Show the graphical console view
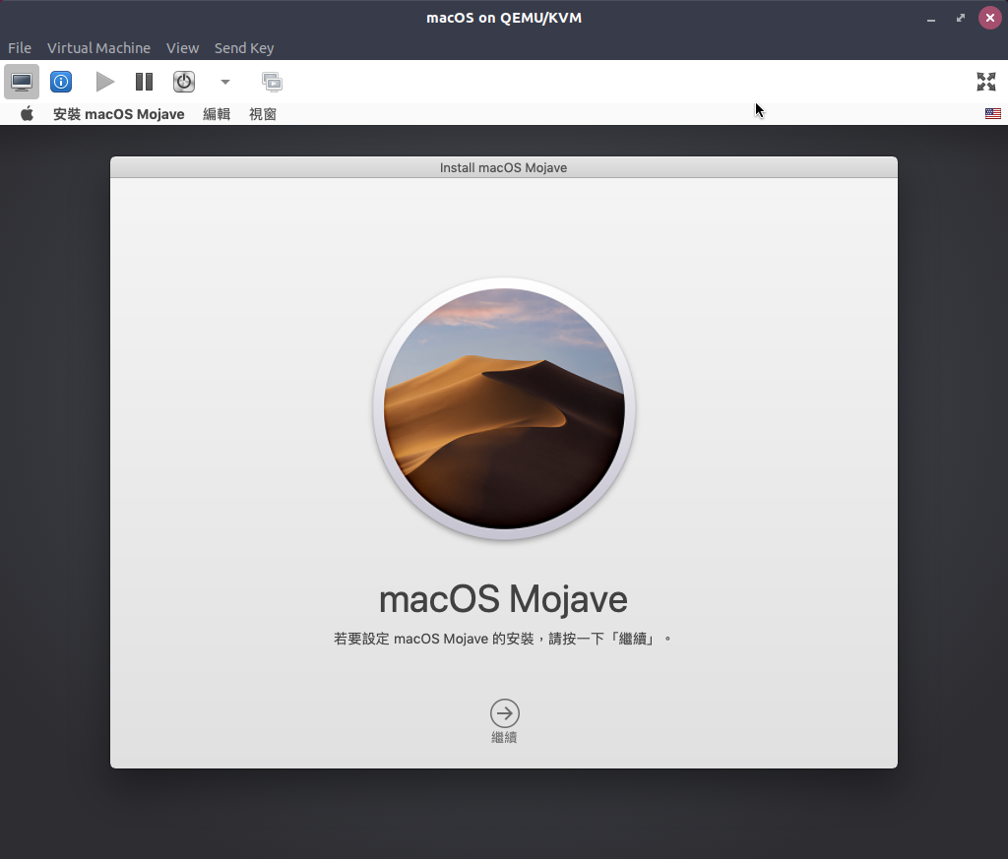The image size is (1008, 859). pyautogui.click(x=22, y=82)
